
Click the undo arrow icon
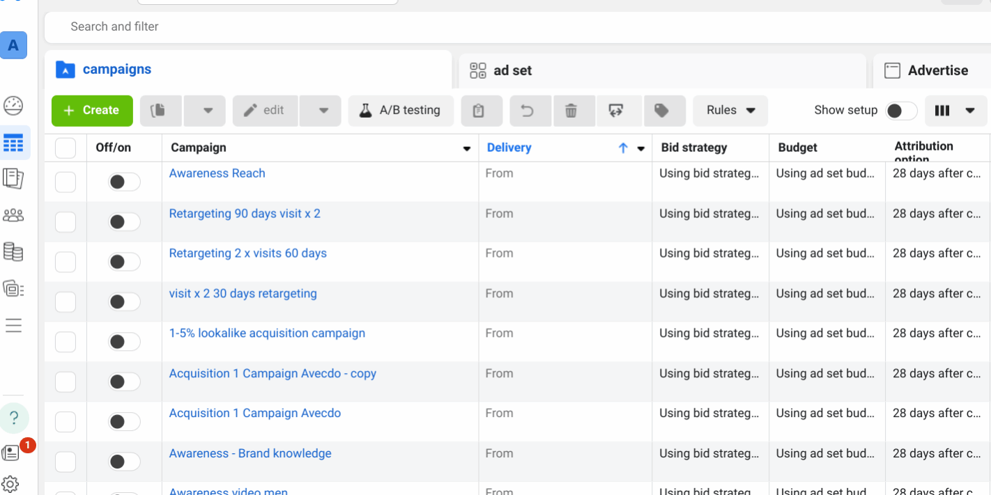(x=528, y=111)
